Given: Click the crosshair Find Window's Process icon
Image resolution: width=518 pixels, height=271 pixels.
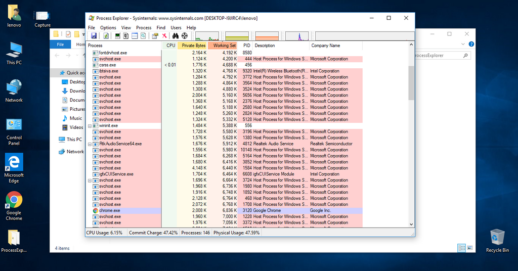Looking at the screenshot, I should [185, 36].
